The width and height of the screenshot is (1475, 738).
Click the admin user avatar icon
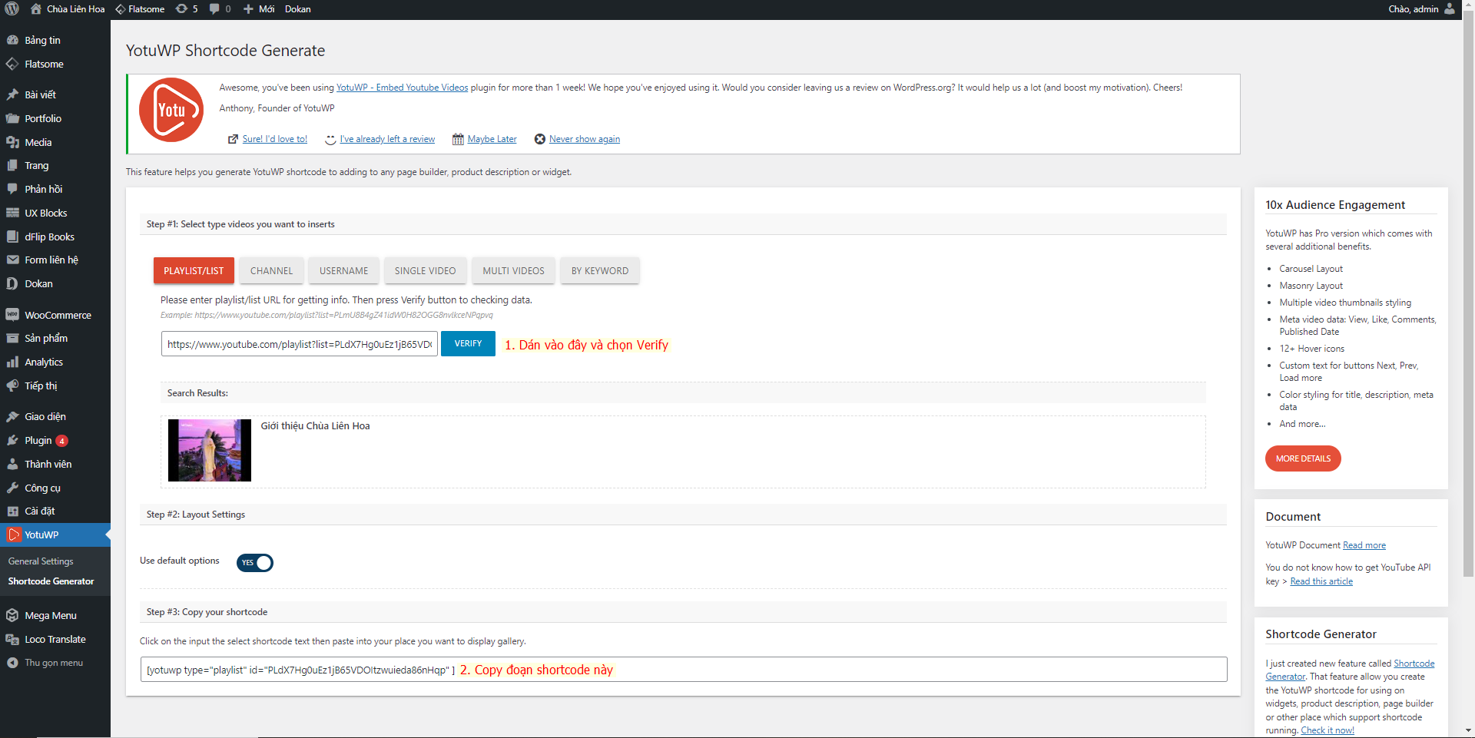coord(1450,9)
